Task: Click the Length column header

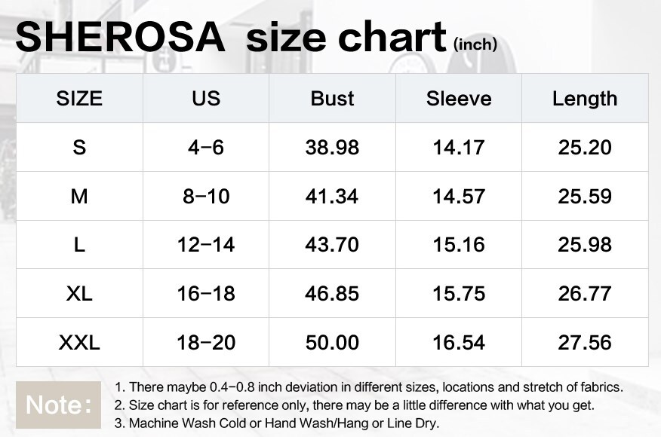Action: pos(585,99)
